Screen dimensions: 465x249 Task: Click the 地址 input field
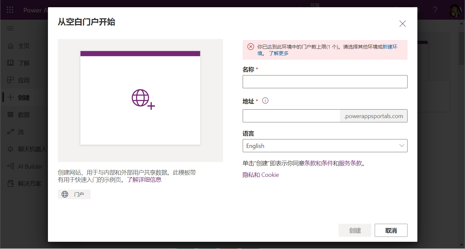pyautogui.click(x=291, y=116)
